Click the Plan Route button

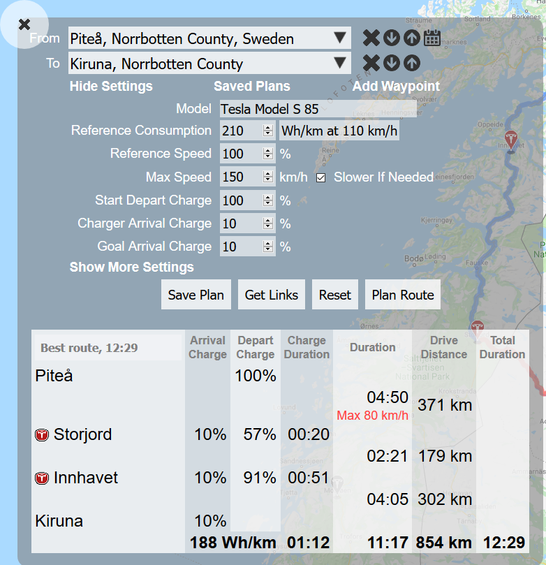tap(403, 295)
